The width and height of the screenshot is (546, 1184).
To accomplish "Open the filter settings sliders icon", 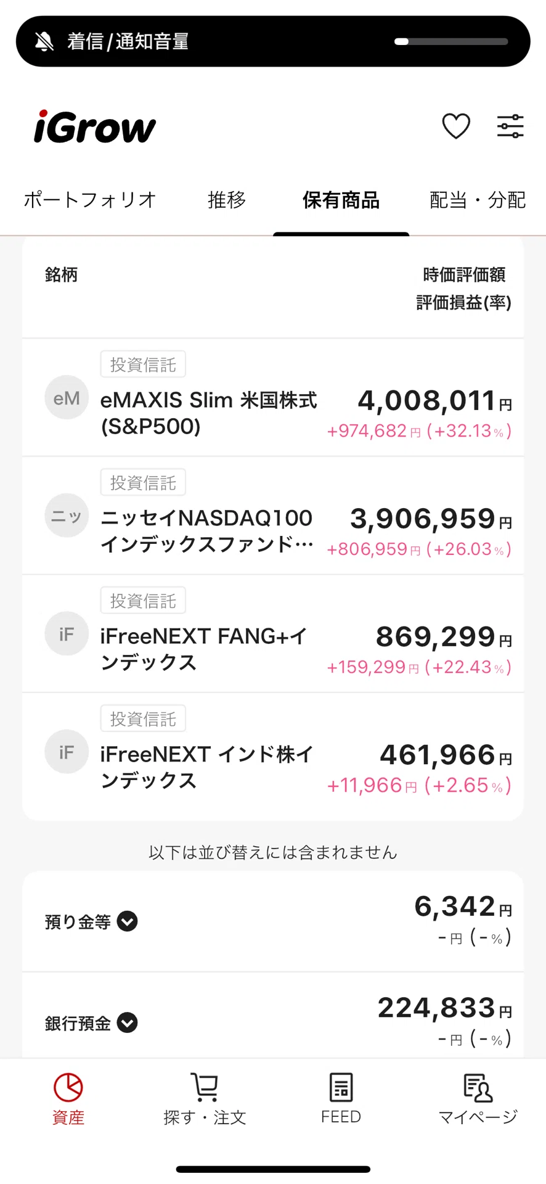I will [510, 126].
